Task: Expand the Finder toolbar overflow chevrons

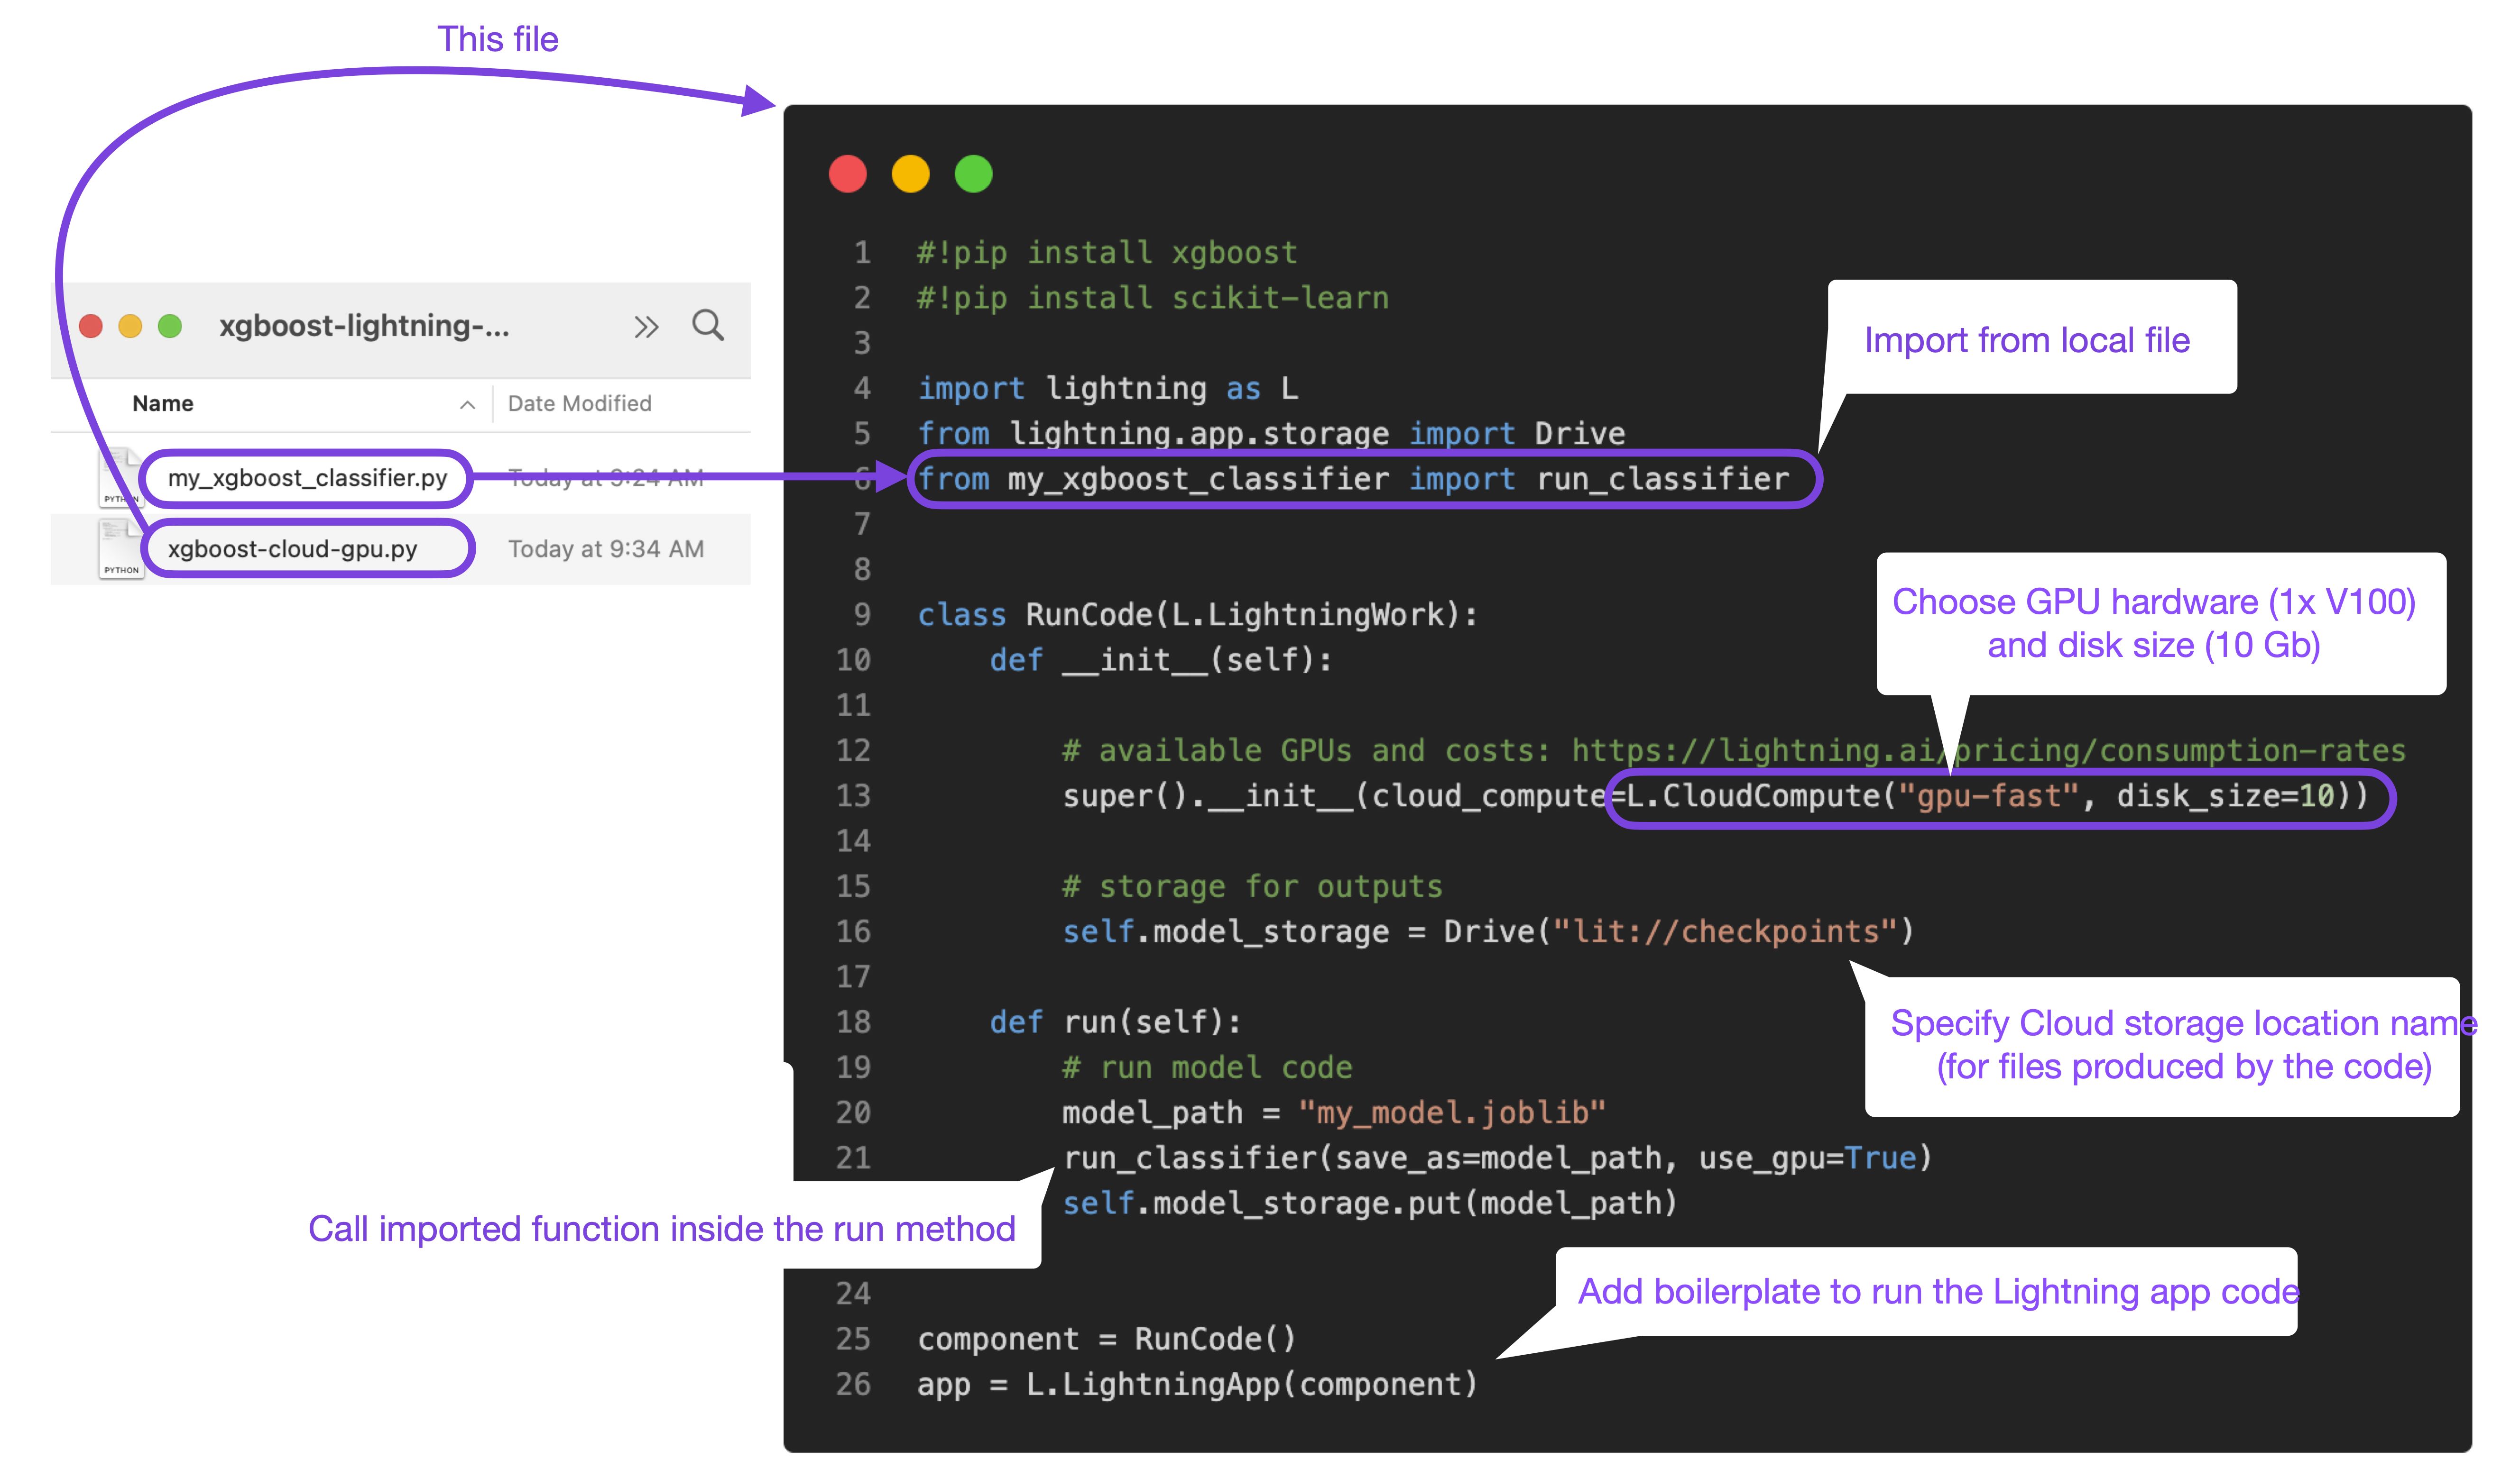Action: 646,327
